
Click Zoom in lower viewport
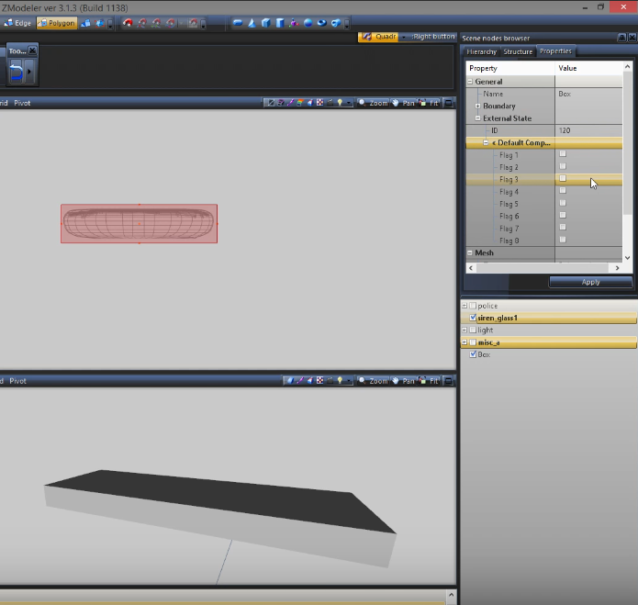point(374,381)
